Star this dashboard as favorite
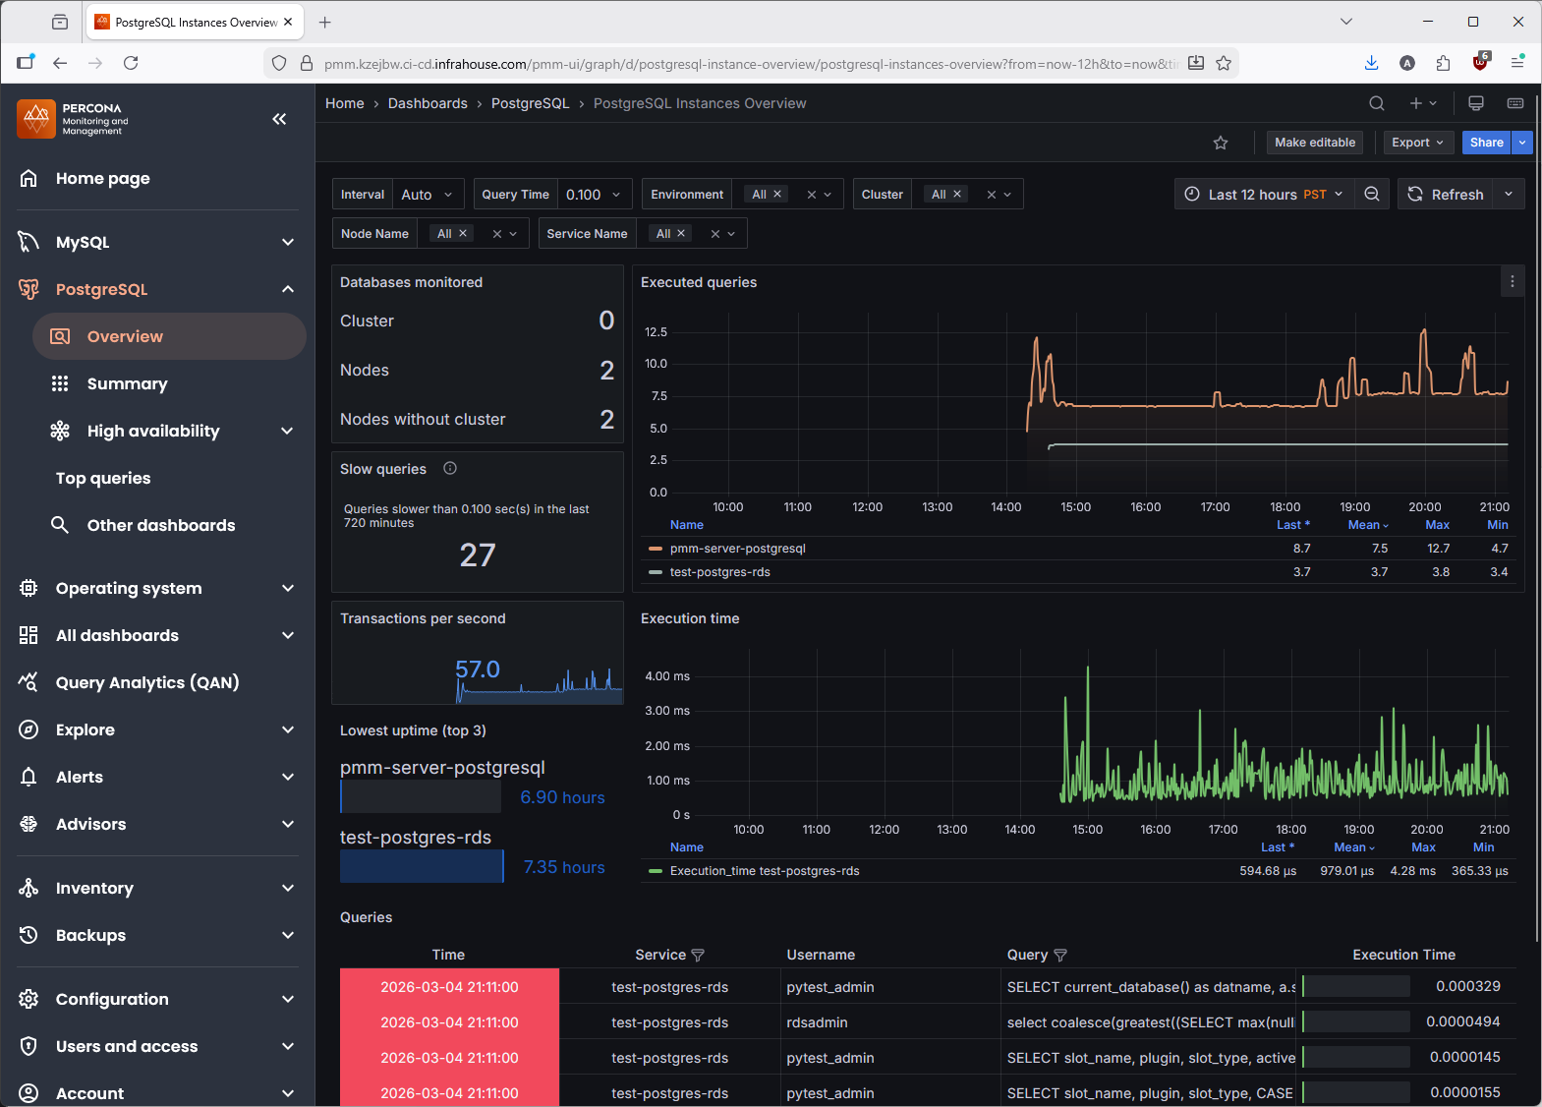Image resolution: width=1542 pixels, height=1107 pixels. click(1221, 143)
